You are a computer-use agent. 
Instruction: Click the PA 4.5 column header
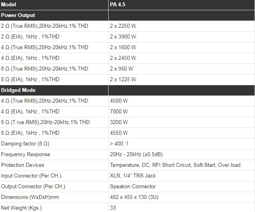[118, 5]
